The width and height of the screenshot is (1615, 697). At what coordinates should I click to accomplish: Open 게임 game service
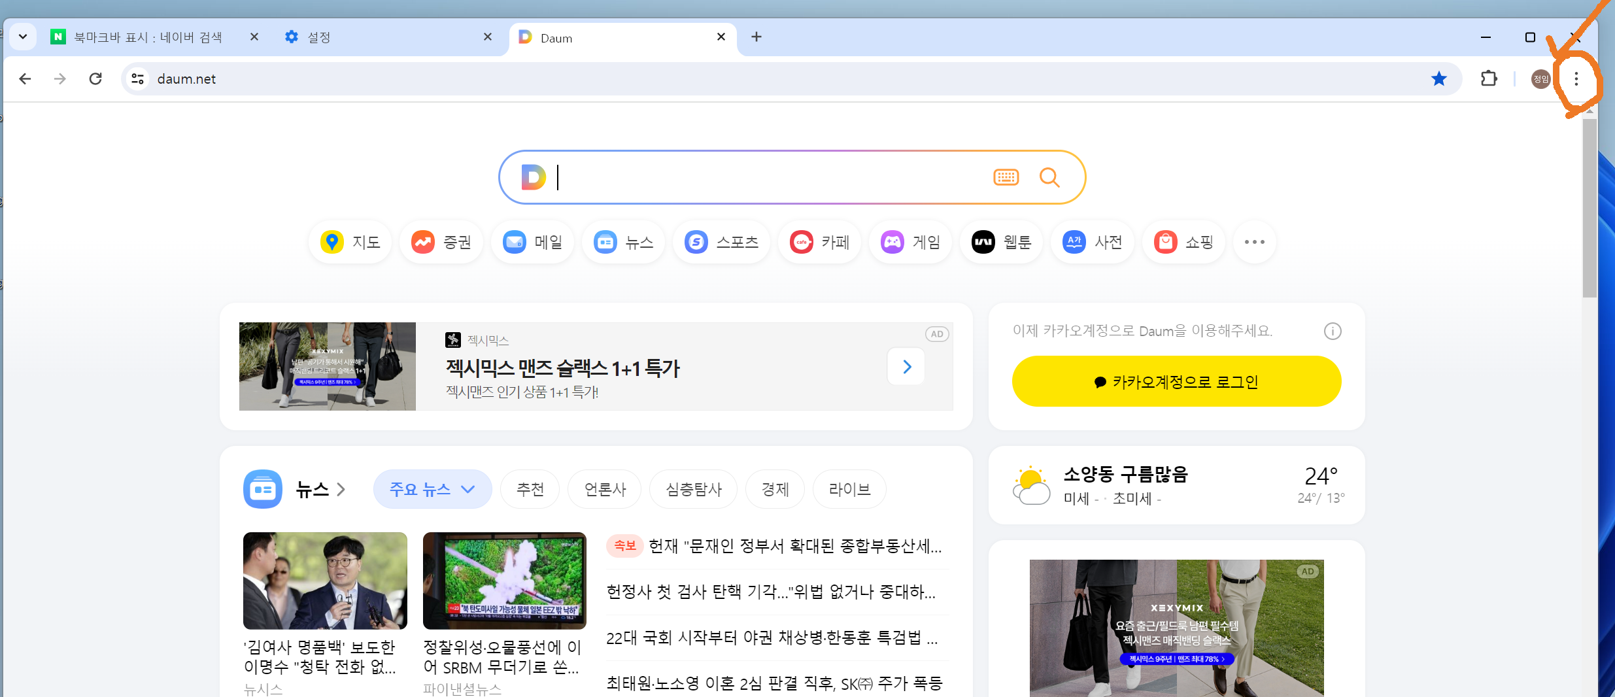pos(910,242)
